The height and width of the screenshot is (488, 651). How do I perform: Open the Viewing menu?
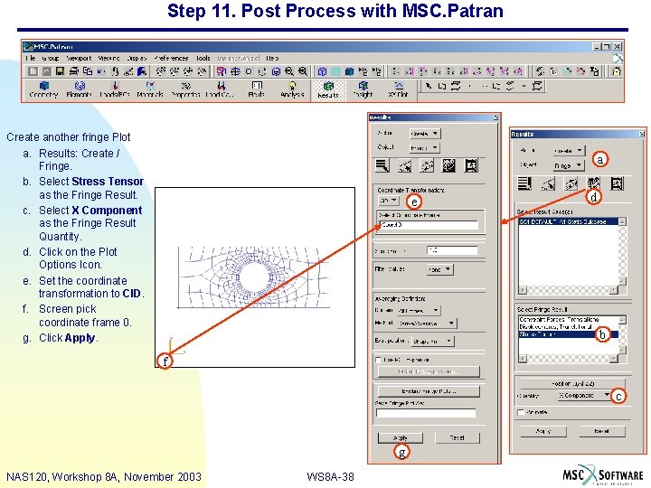[109, 58]
